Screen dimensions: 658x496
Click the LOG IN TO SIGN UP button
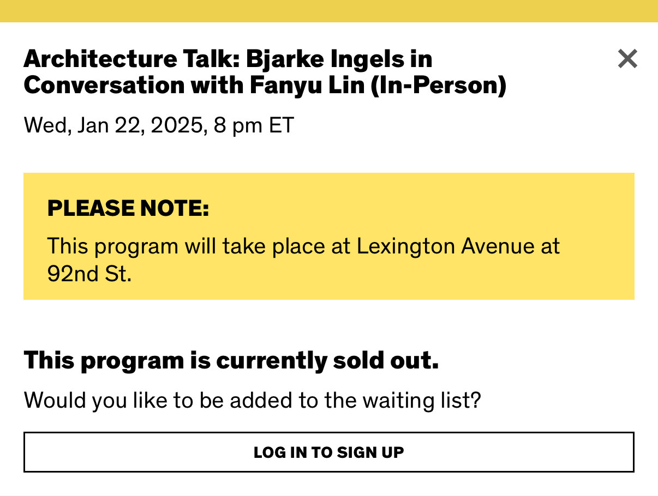[328, 452]
